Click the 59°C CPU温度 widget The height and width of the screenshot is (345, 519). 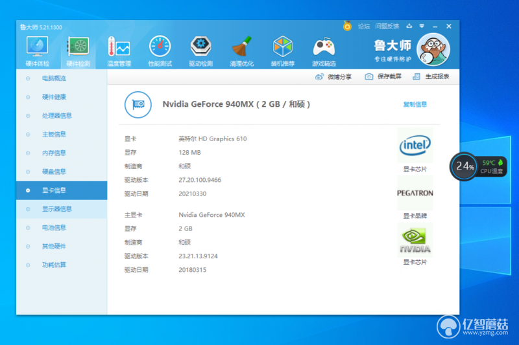coord(492,166)
